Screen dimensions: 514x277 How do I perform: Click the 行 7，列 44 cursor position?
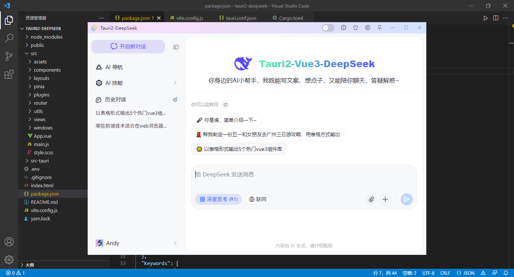click(x=385, y=273)
